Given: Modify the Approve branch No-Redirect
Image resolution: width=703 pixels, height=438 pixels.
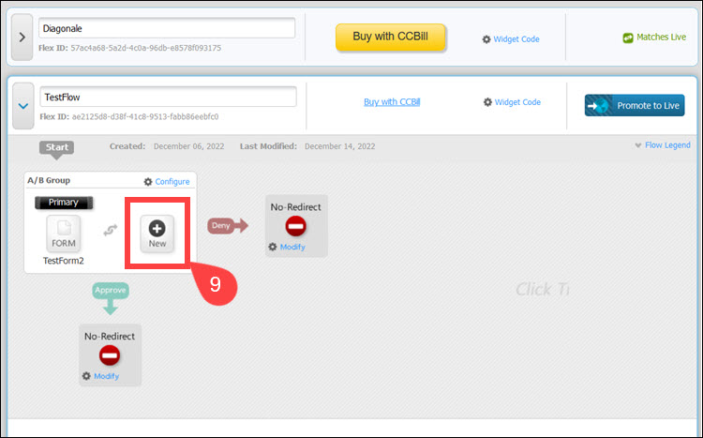Looking at the screenshot, I should coord(106,376).
